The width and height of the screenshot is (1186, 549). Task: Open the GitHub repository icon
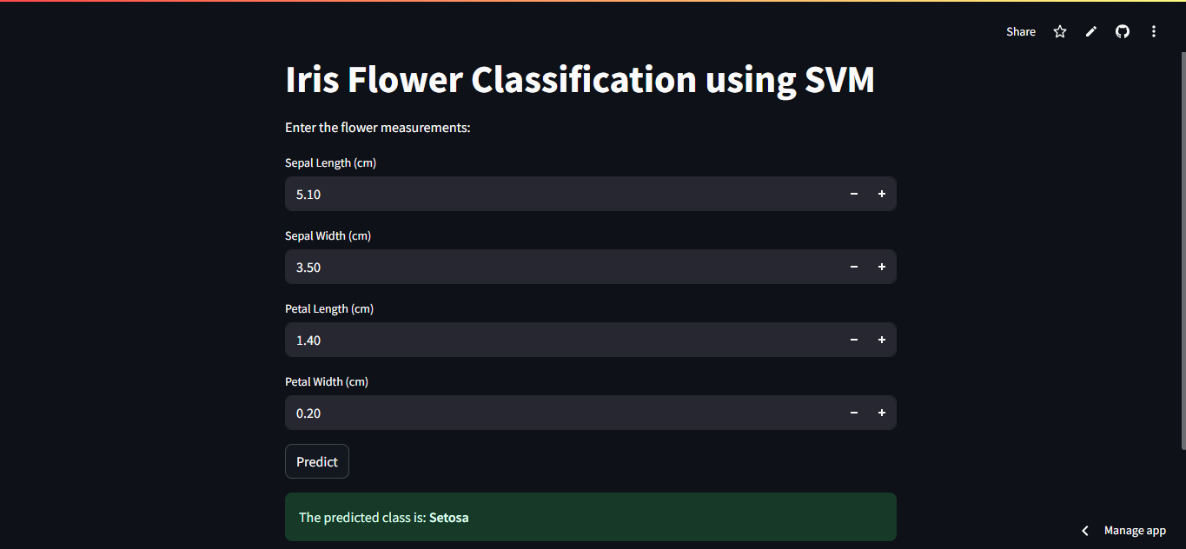(1123, 31)
